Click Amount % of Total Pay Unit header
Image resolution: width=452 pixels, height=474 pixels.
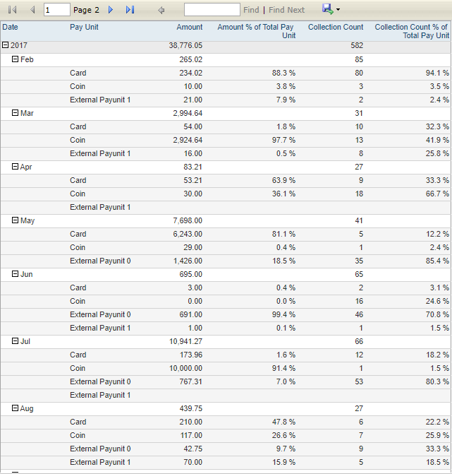pyautogui.click(x=256, y=31)
